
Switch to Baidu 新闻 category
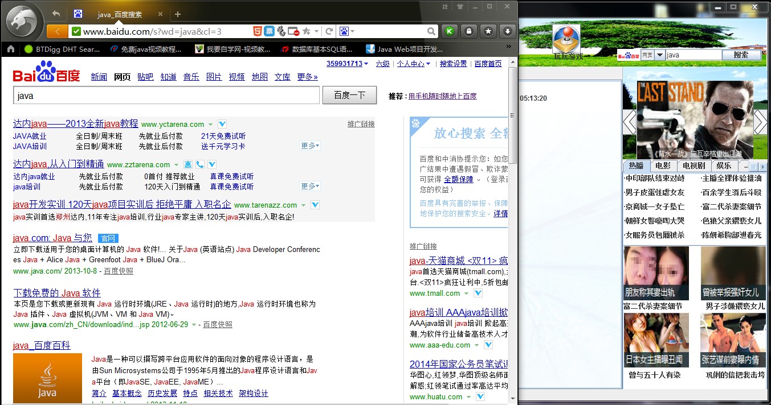(99, 77)
